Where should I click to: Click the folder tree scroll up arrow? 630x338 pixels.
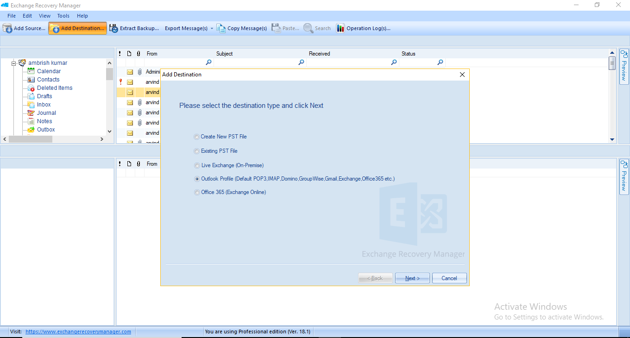pos(110,63)
